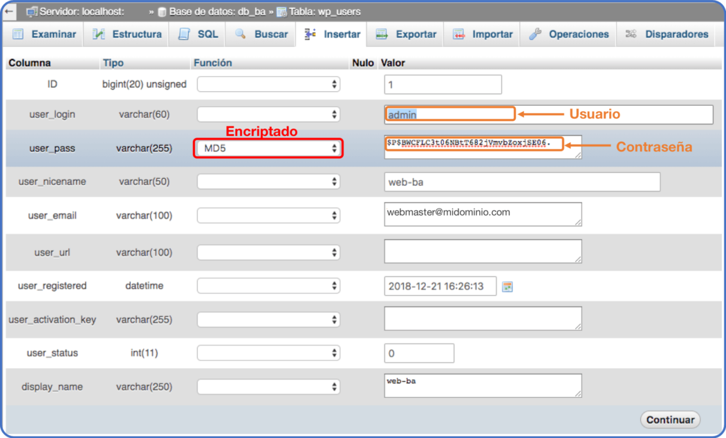Click the Función column header link

tap(212, 63)
